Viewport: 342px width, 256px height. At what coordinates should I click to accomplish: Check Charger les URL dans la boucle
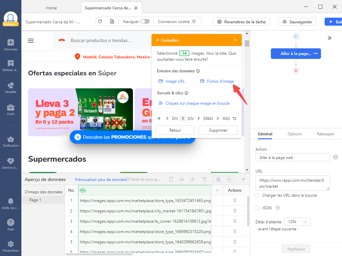click(x=258, y=195)
